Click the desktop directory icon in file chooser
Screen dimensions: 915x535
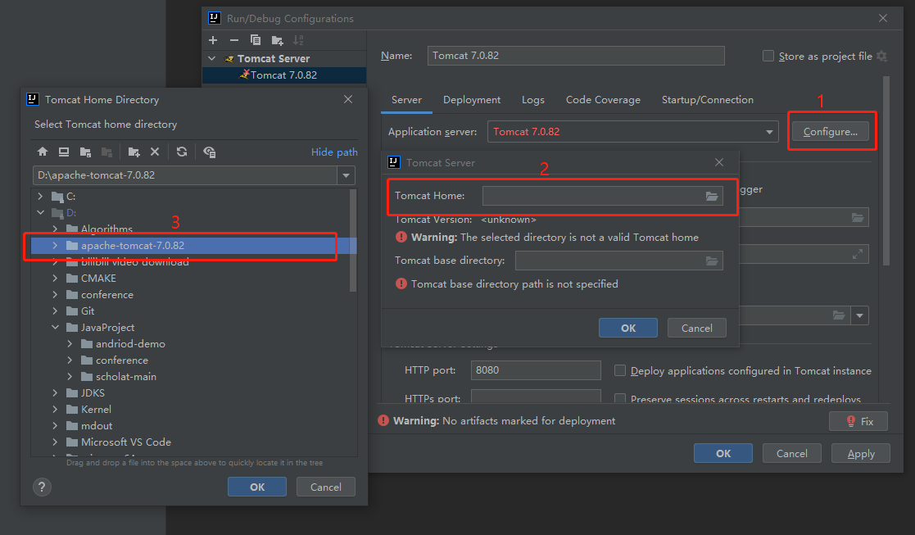point(64,152)
